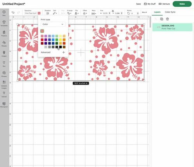The image size is (194, 167).
Task: Delete the layer with trash icon
Action: [x=167, y=19]
